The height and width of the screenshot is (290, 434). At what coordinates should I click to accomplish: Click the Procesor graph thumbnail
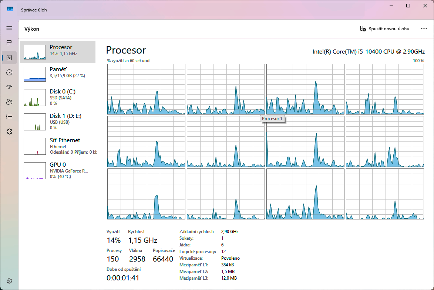[34, 52]
